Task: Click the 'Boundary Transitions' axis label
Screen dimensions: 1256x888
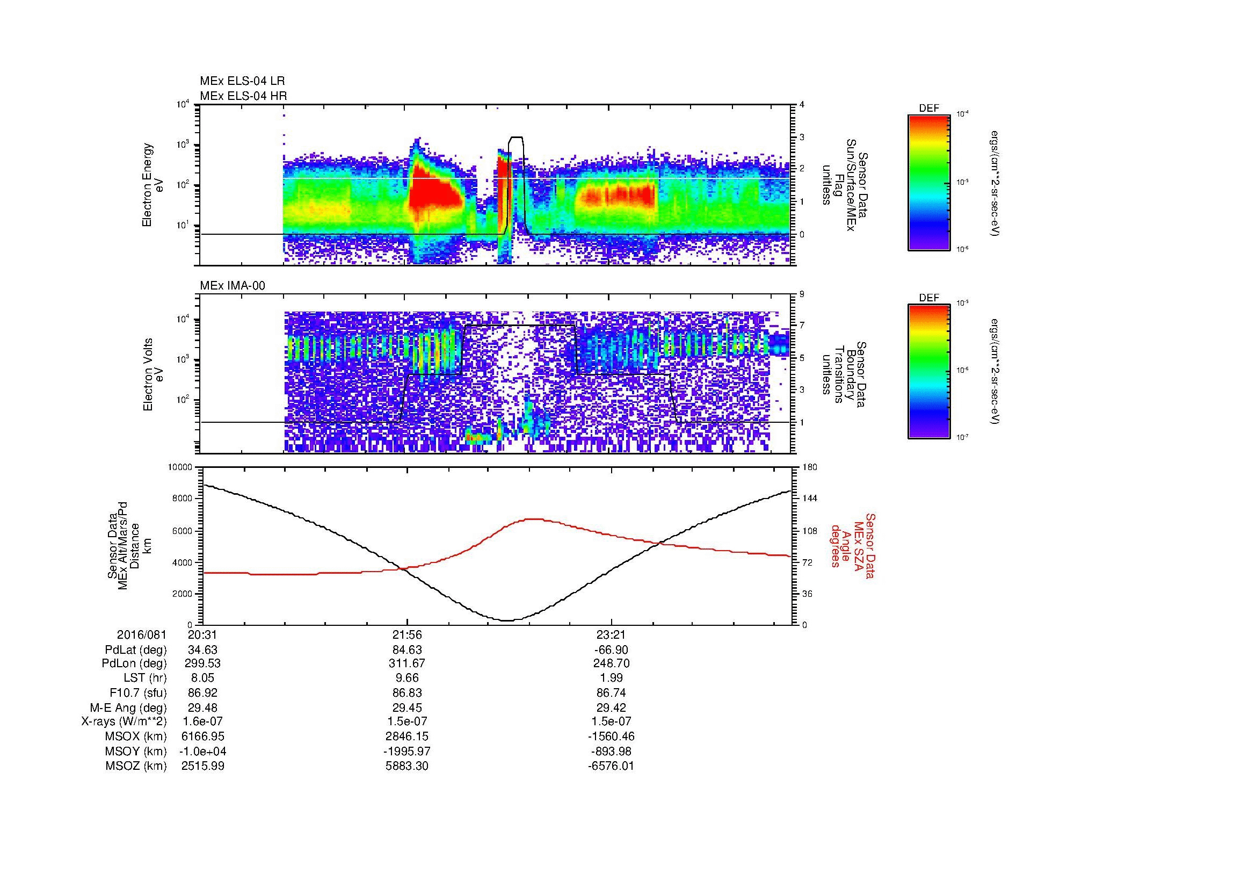Action: pos(844,374)
